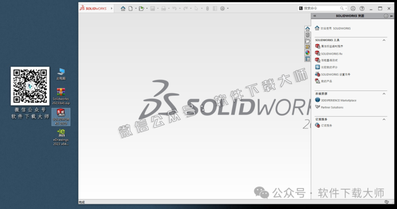Click the user login account icon
This screenshot has width=397, height=209.
point(353,9)
